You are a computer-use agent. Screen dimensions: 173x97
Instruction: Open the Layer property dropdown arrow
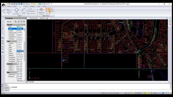(24, 29)
